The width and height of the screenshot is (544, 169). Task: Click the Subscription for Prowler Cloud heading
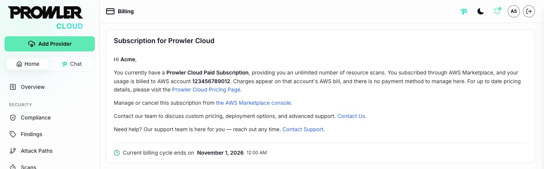[x=164, y=41]
